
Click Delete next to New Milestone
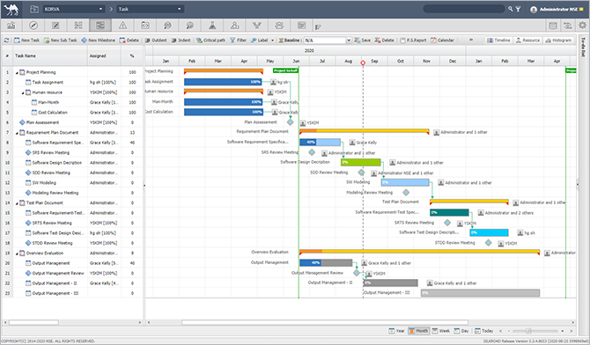pos(129,40)
